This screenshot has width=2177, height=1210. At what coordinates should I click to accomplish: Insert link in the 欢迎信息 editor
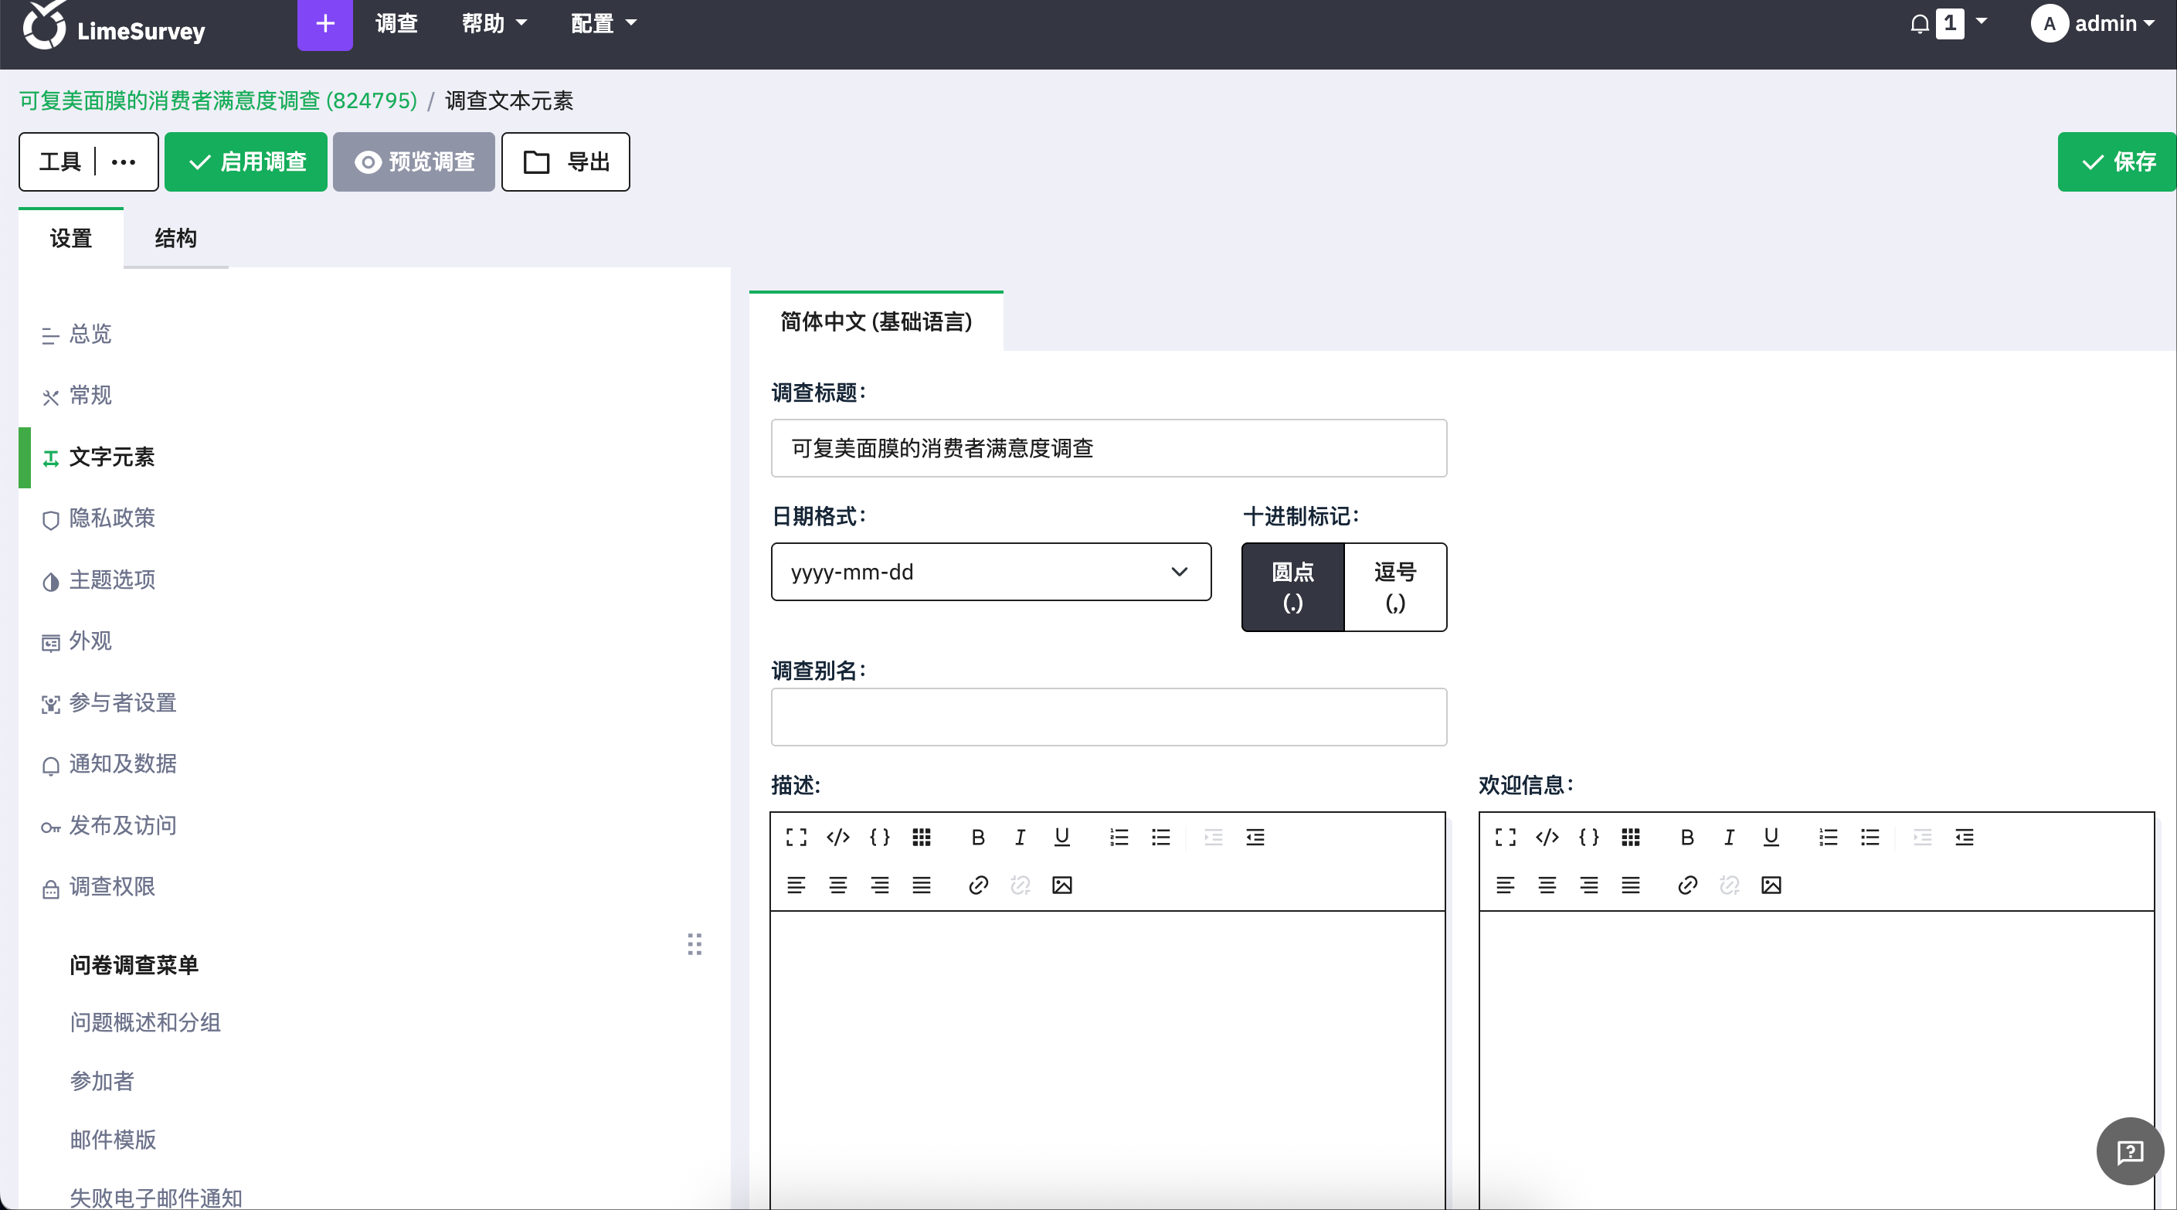pos(1687,885)
